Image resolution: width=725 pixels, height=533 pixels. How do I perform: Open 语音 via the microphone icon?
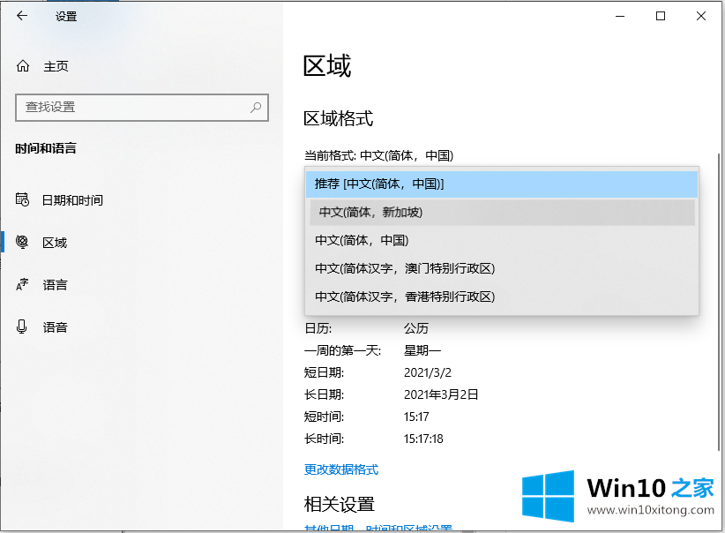pyautogui.click(x=23, y=327)
